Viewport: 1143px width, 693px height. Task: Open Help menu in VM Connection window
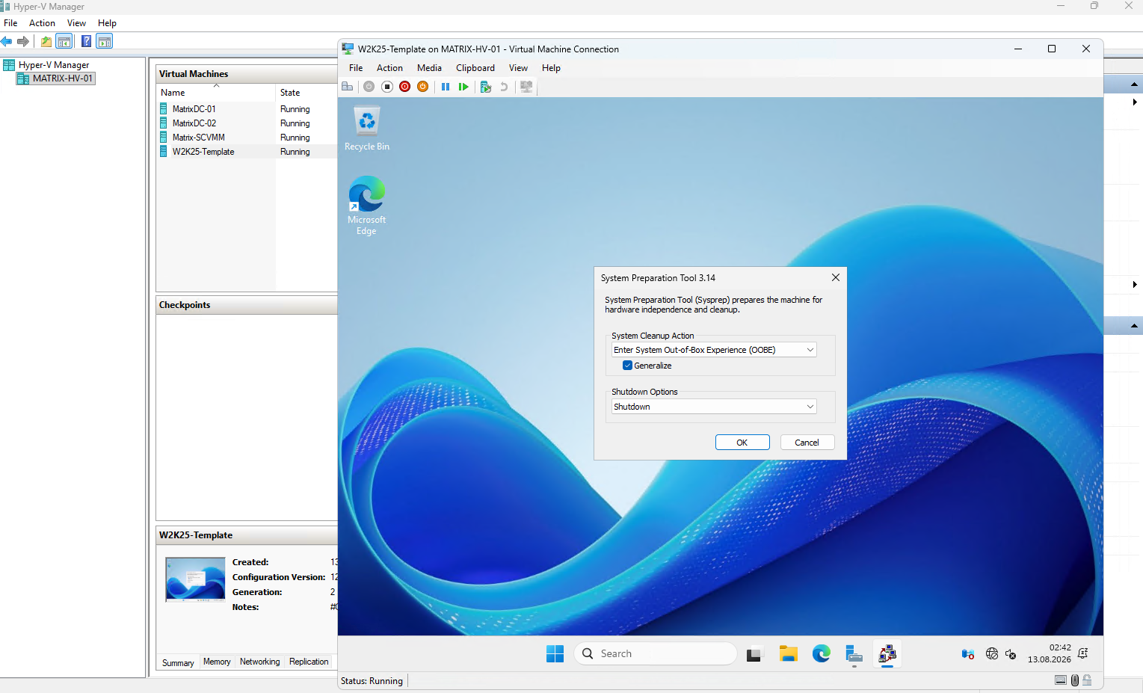coord(551,68)
